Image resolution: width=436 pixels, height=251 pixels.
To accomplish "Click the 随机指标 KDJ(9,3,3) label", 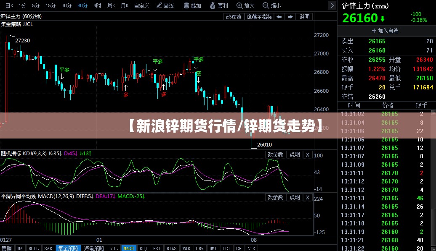I will pos(24,153).
